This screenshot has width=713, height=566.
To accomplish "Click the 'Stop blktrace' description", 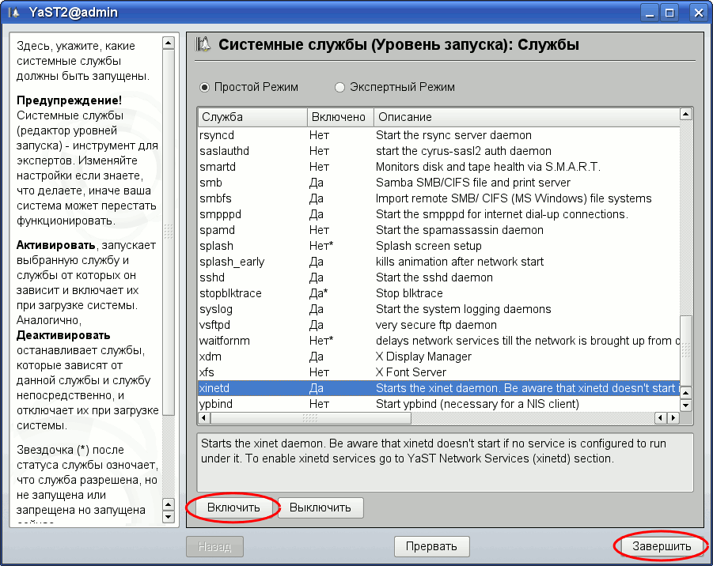I will click(x=409, y=293).
